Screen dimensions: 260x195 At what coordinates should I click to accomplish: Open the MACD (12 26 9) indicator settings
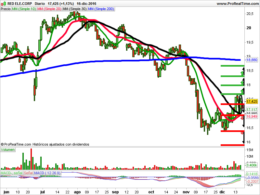pos(47,173)
